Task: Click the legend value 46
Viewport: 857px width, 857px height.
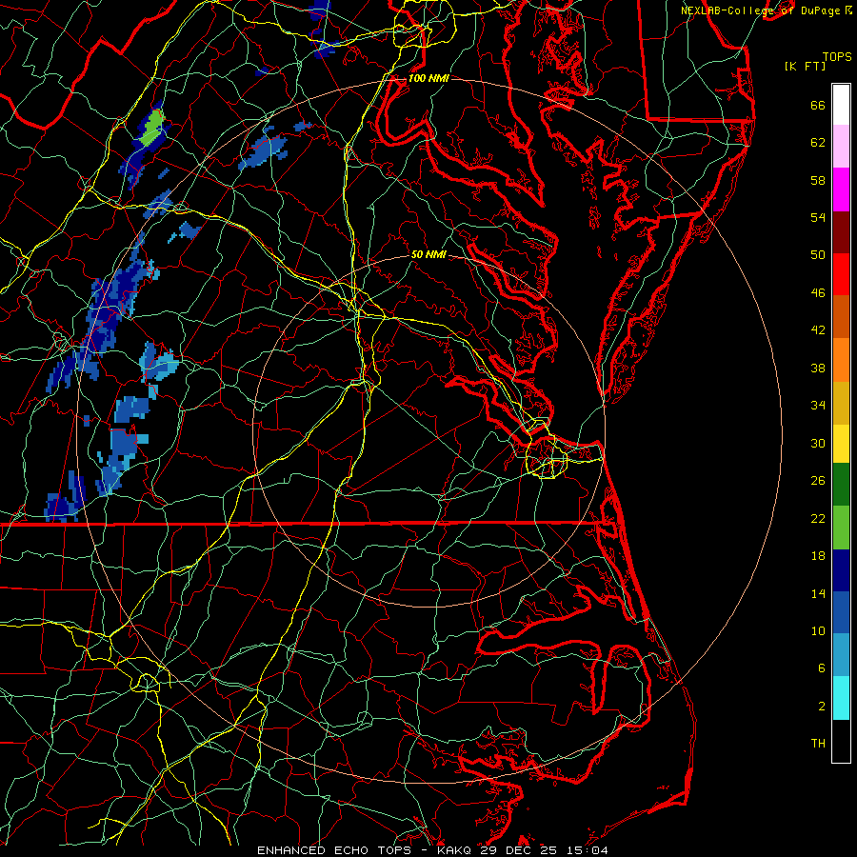Action: point(818,293)
